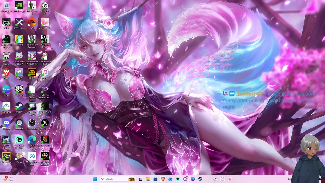
Task: Open File Explorer from taskbar
Action: point(148,179)
